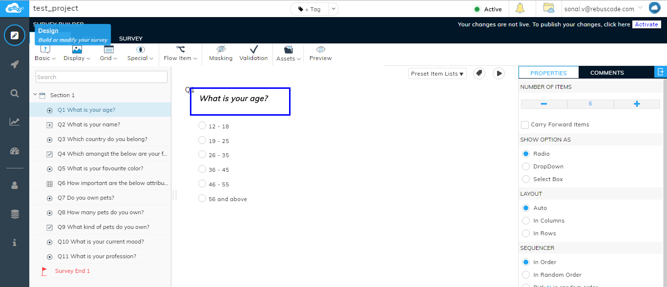Open the account dropdown for sonal.v@rebuscode.com

pyautogui.click(x=640, y=7)
